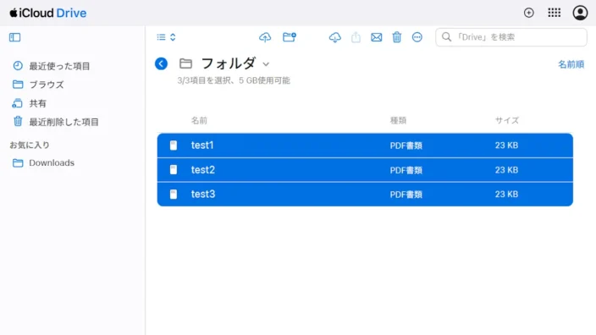Click PDF書類 type in test2 row
This screenshot has width=596, height=335.
(406, 170)
